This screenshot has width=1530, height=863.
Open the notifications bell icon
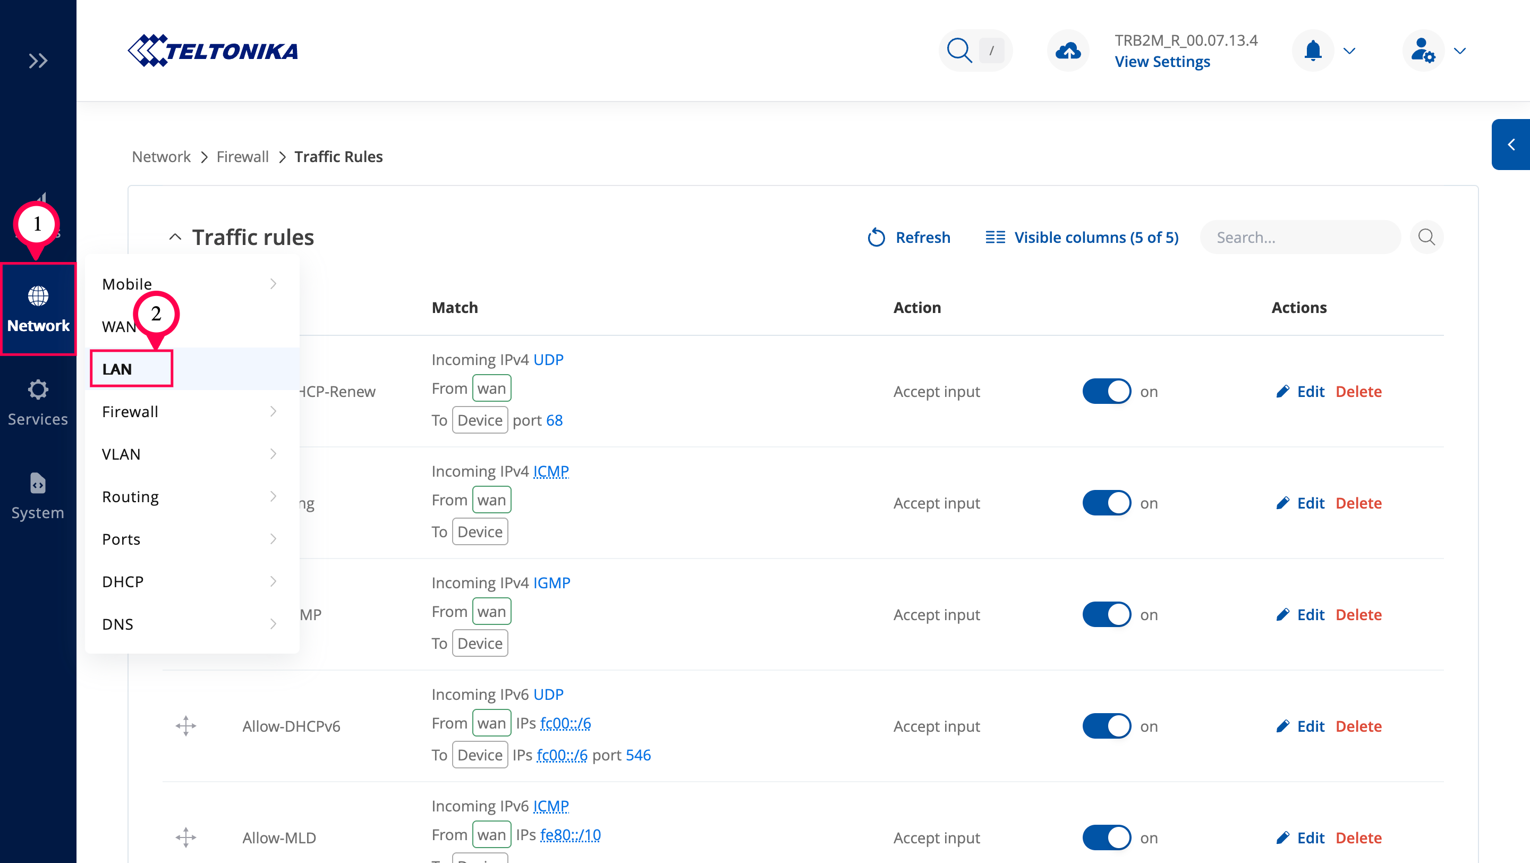1313,50
